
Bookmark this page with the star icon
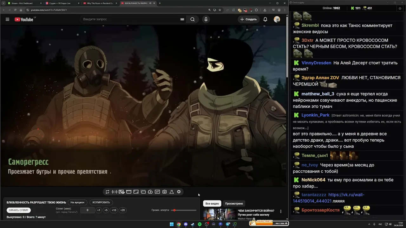coord(219,10)
